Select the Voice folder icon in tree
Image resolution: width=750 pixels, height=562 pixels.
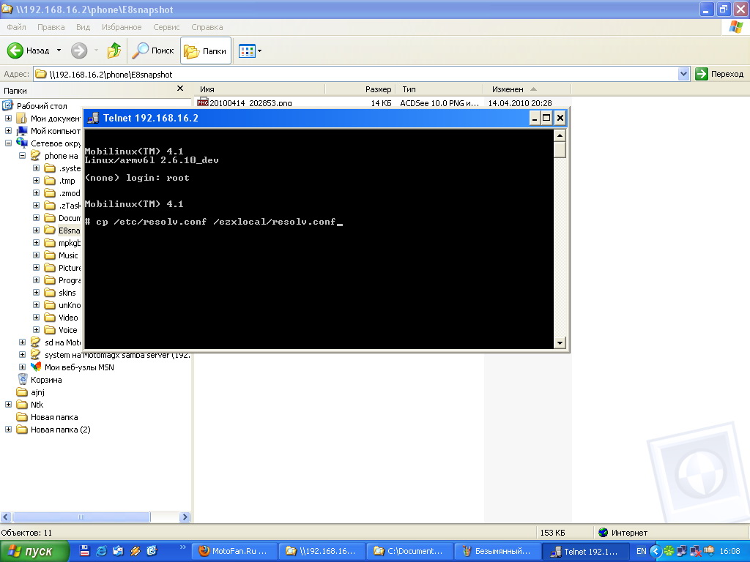[x=50, y=330]
